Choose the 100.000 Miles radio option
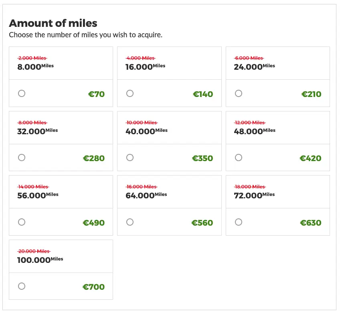The height and width of the screenshot is (315, 340). pyautogui.click(x=22, y=286)
